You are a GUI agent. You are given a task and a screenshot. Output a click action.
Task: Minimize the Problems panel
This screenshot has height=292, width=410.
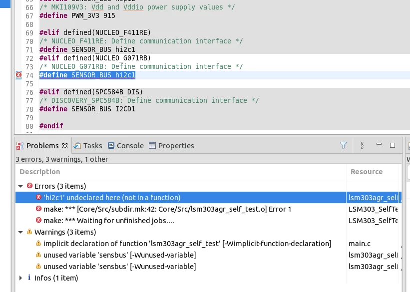(379, 144)
